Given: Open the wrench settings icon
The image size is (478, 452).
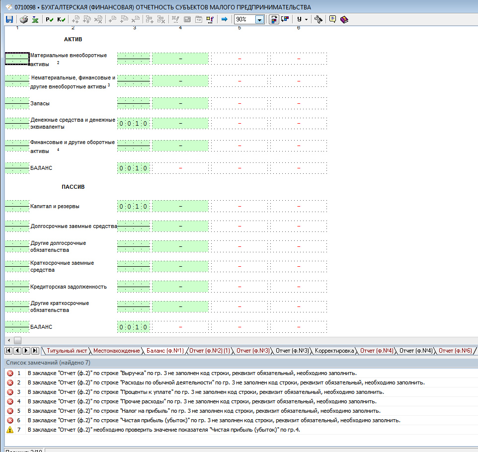Looking at the screenshot, I should point(319,19).
